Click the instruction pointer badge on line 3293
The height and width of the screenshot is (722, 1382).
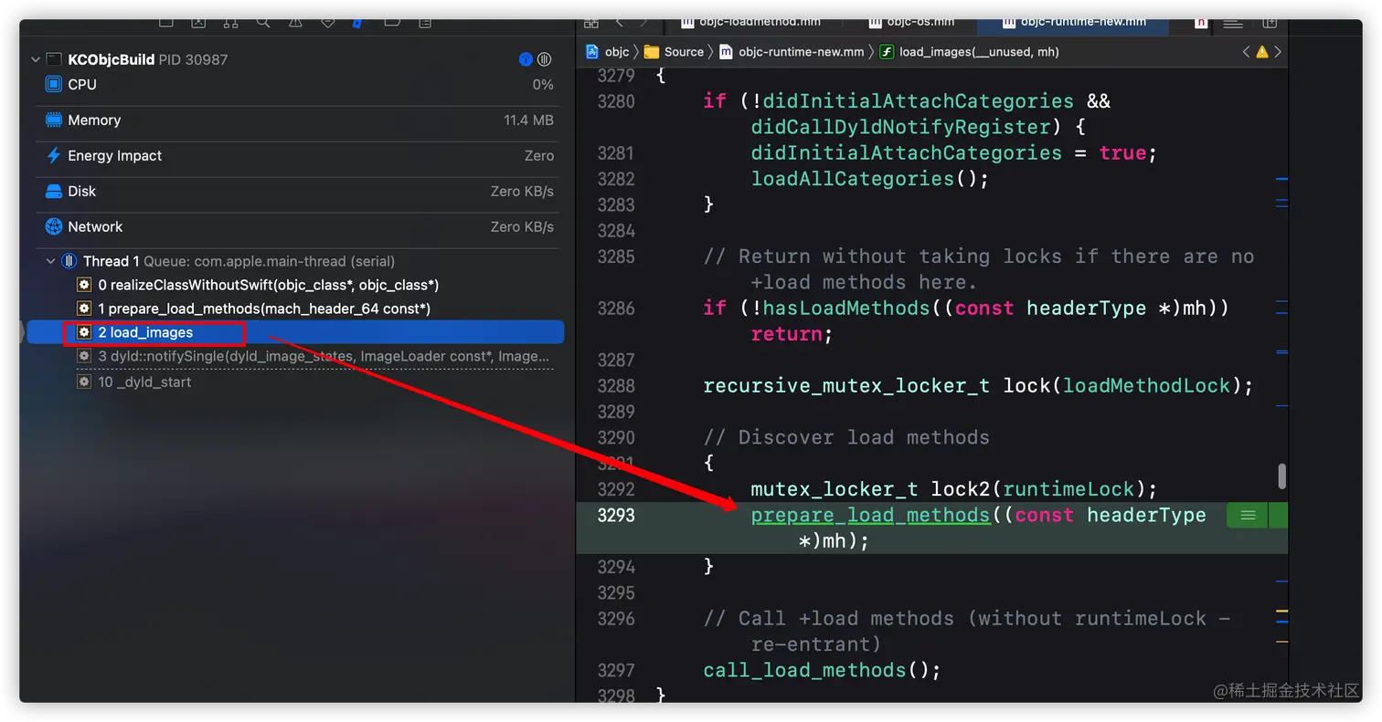pos(1248,516)
